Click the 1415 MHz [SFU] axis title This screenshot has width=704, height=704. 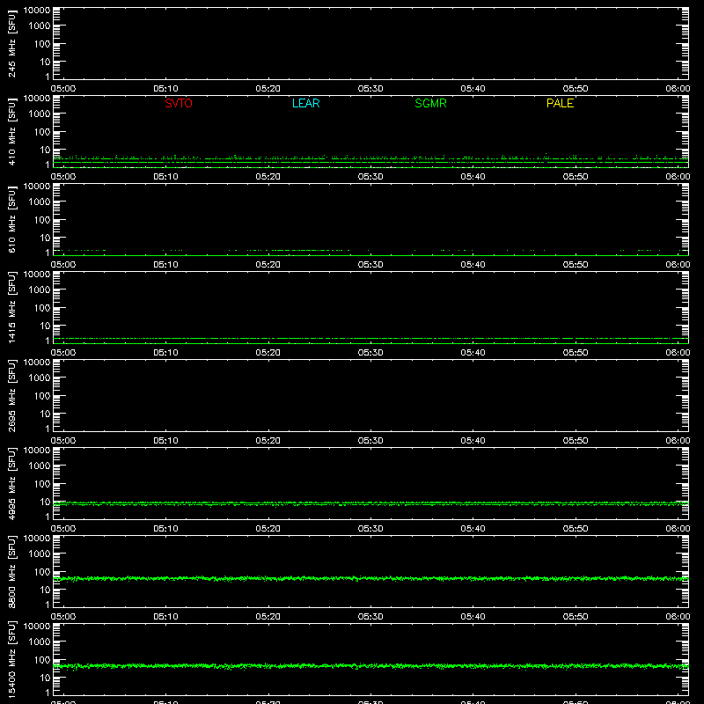[11, 308]
